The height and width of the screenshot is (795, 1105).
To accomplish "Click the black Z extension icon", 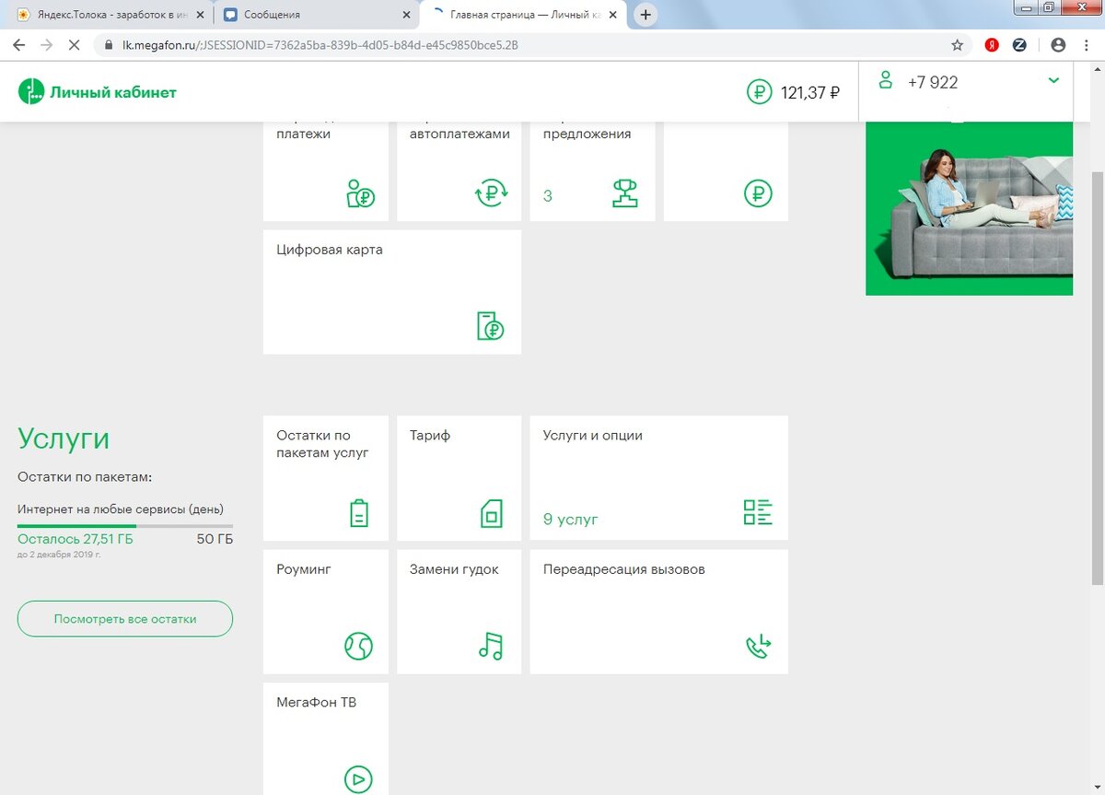I will 1019,44.
